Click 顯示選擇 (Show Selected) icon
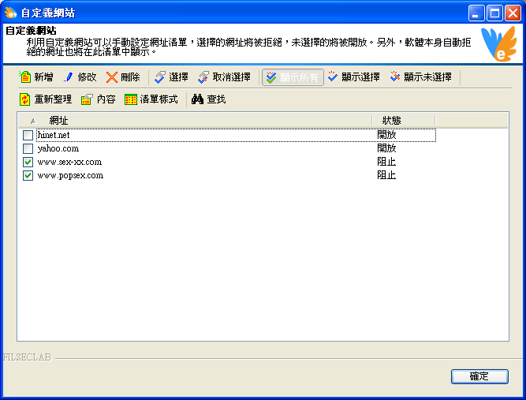The height and width of the screenshot is (400, 526). pyautogui.click(x=333, y=77)
